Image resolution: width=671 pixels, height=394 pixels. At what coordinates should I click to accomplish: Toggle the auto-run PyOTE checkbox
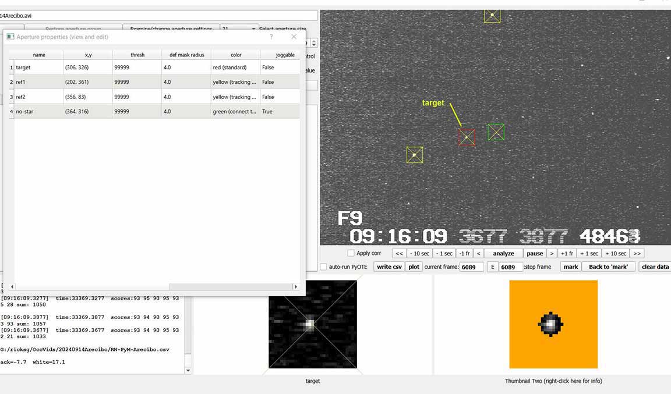point(323,267)
